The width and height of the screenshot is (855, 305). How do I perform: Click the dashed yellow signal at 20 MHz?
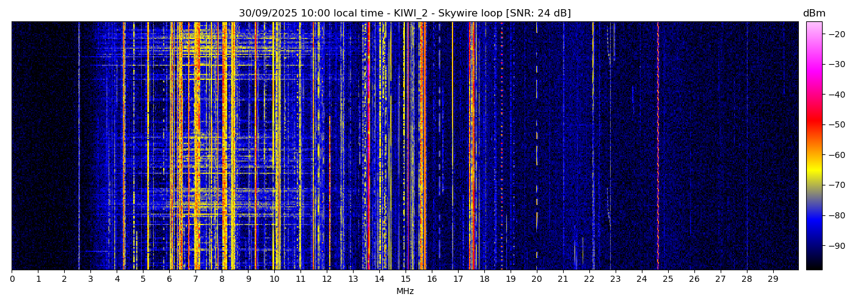537,152
